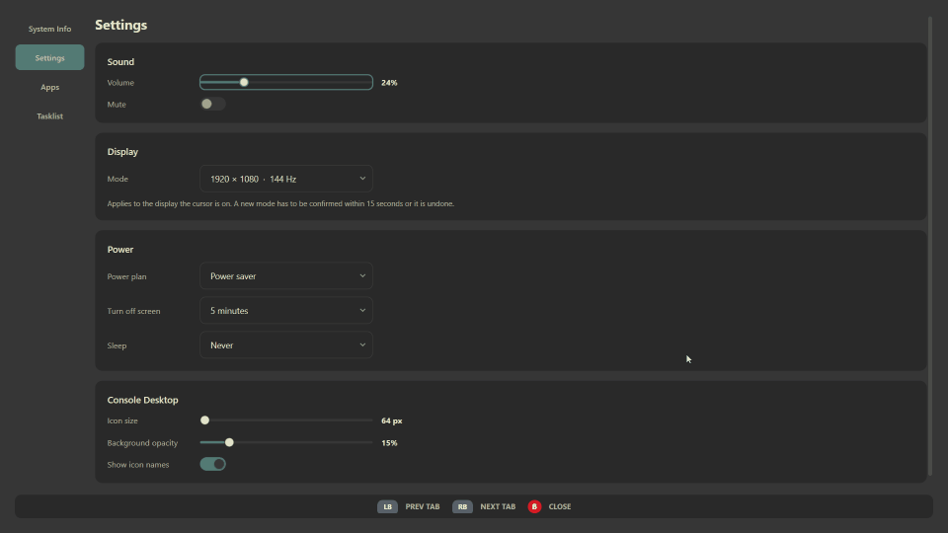Click the display mode note text

point(280,203)
